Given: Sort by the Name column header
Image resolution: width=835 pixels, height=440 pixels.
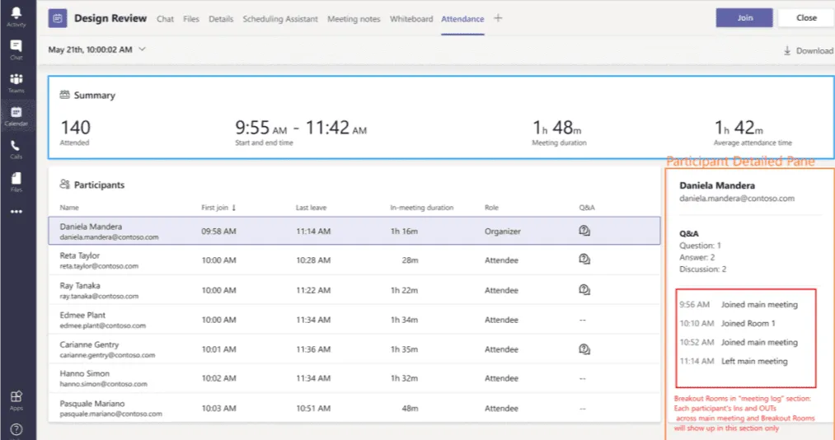Looking at the screenshot, I should tap(69, 208).
